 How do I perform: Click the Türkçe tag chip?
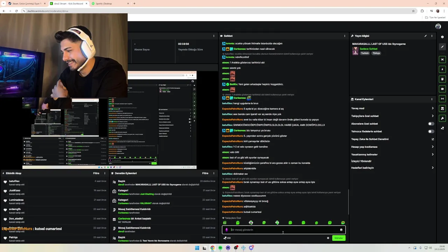376,53
